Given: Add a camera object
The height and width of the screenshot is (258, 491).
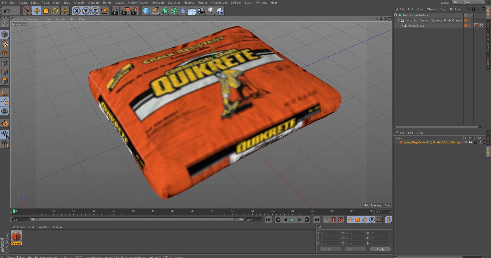Looking at the screenshot, I should (x=202, y=11).
